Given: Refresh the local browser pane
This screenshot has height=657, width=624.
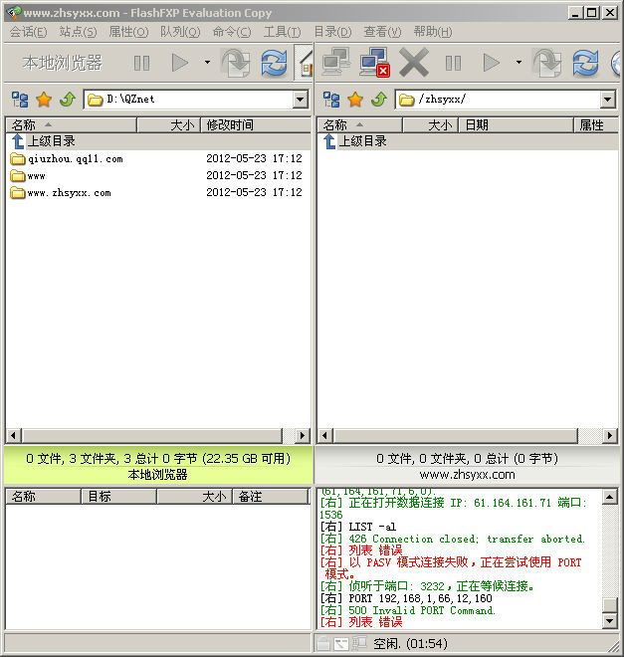Looking at the screenshot, I should tap(275, 63).
